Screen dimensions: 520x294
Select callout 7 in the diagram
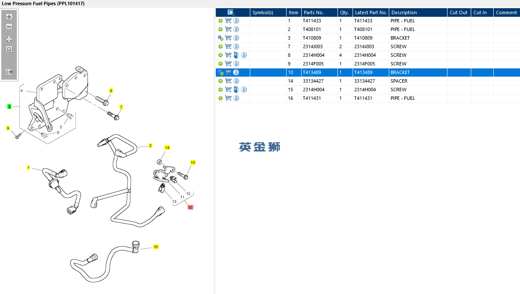coord(121,107)
